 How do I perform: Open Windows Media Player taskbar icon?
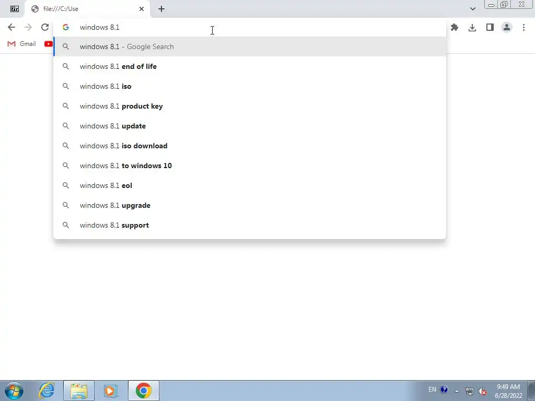coord(111,391)
